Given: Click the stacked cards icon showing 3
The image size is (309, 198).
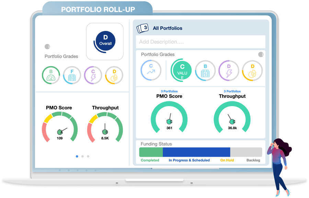Looking at the screenshot, I should tap(142, 27).
